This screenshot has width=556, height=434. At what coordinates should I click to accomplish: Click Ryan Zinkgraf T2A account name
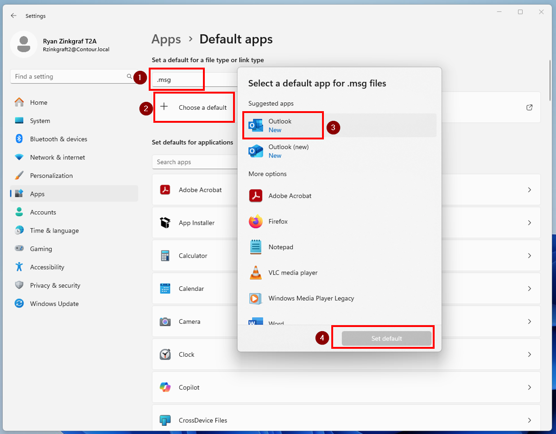[69, 41]
